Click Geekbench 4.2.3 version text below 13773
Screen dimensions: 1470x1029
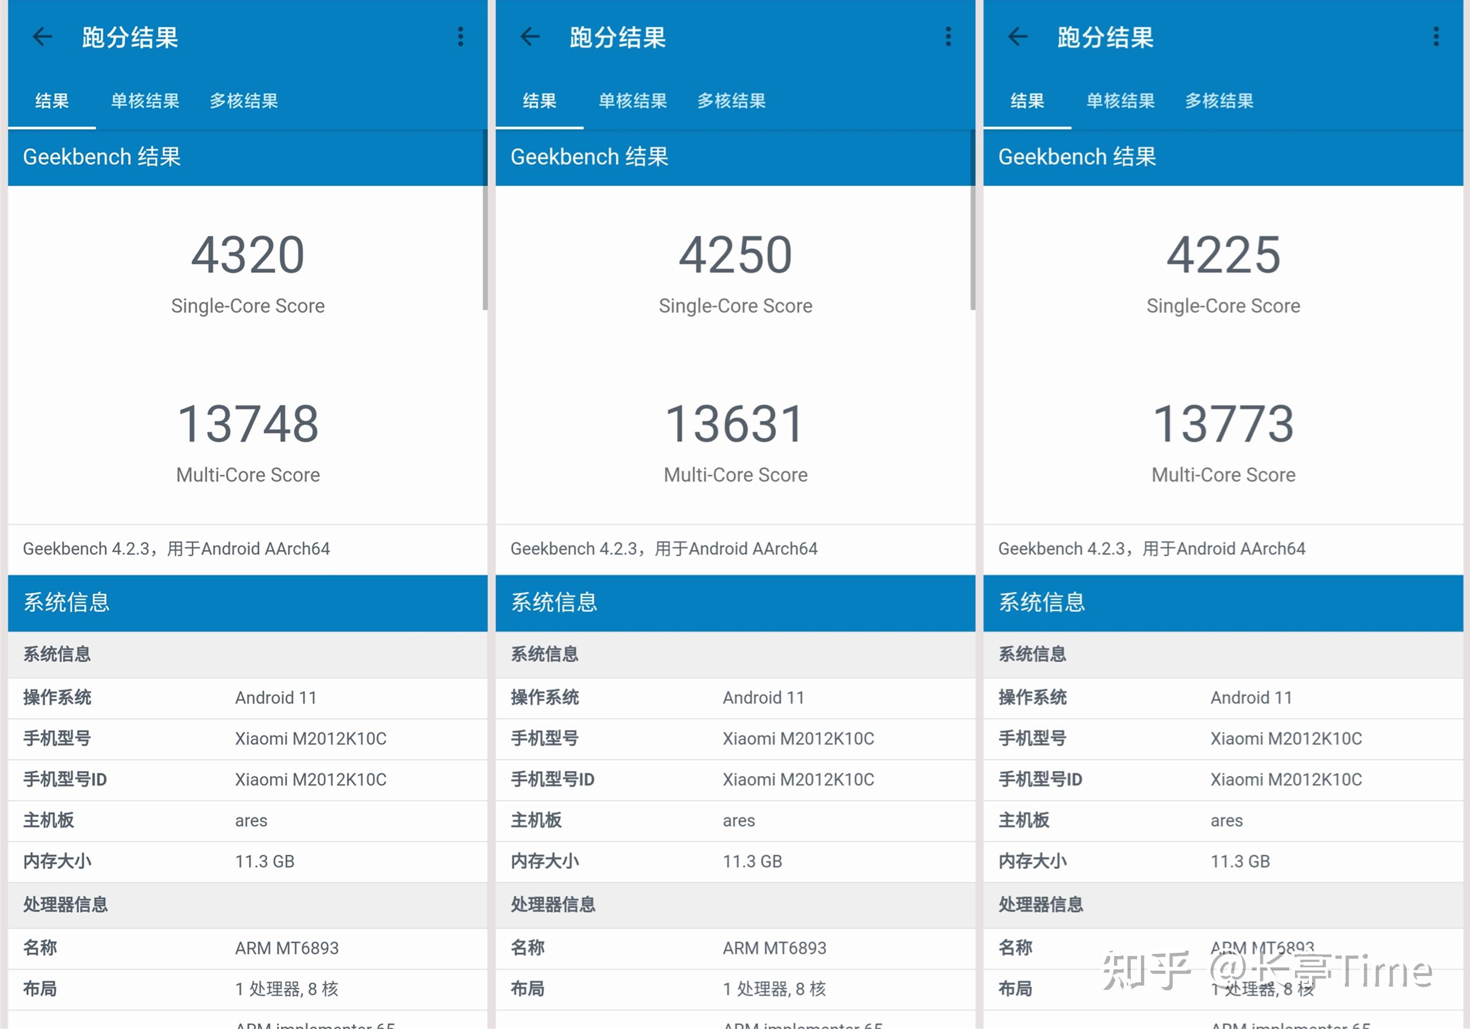(1152, 549)
